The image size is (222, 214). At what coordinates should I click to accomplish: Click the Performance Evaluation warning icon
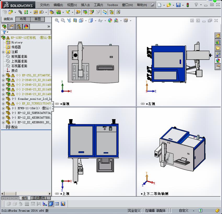112,12
